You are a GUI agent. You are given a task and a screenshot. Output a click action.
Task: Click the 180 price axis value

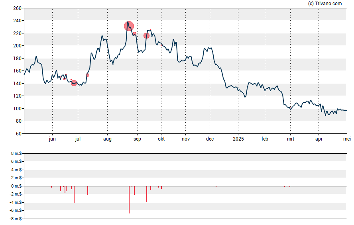18,59
